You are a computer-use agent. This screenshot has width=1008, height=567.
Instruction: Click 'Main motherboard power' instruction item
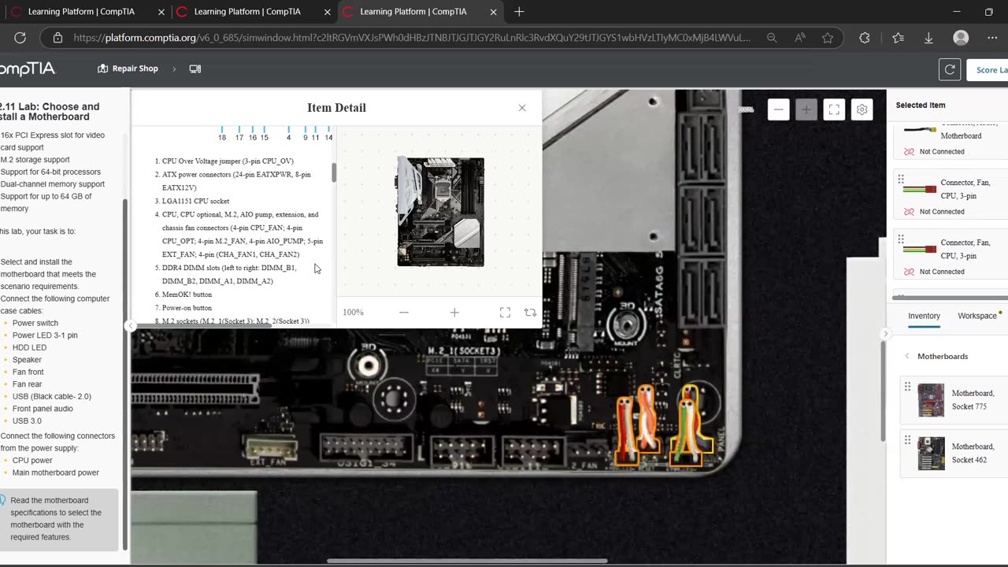[x=56, y=472]
